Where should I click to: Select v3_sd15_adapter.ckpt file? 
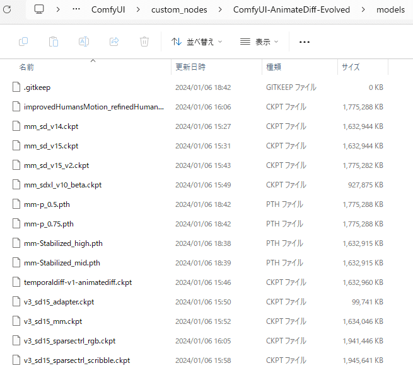click(59, 302)
